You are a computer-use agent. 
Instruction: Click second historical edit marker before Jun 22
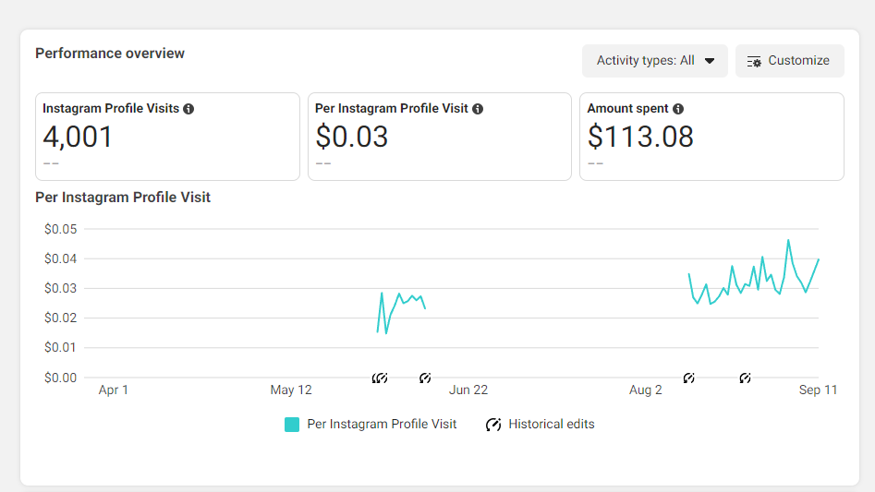[425, 378]
